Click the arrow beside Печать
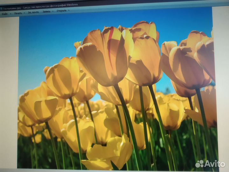 pyautogui.click(x=24, y=13)
